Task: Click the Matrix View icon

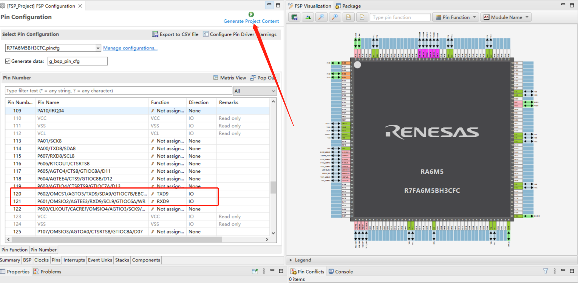Action: pyautogui.click(x=216, y=77)
